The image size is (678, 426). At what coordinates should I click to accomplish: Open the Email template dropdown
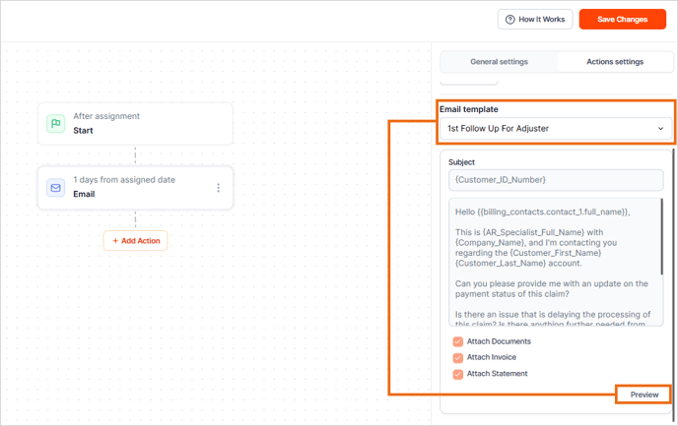(x=556, y=129)
